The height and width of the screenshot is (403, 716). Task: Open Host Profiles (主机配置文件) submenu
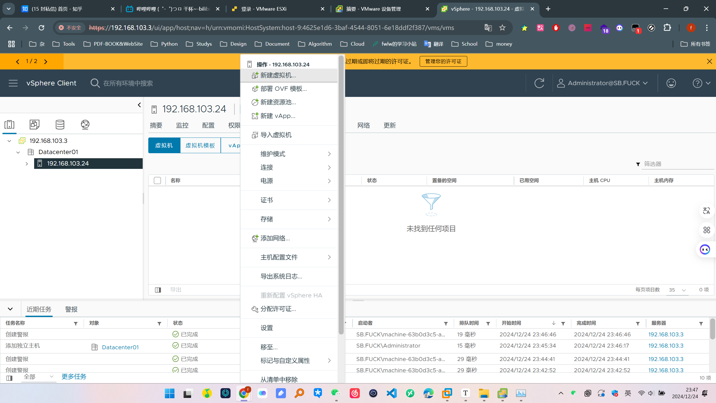[x=289, y=257]
